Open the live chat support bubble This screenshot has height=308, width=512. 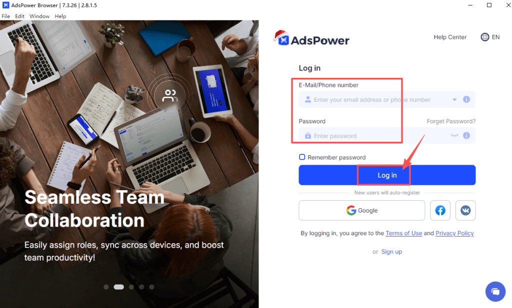[x=495, y=292]
